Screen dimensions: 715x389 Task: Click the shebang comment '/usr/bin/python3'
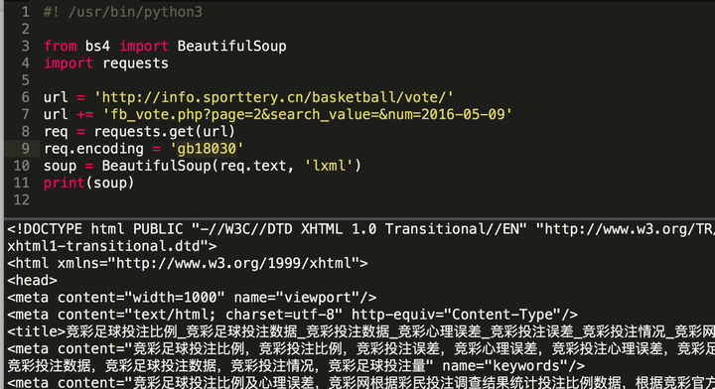(x=135, y=12)
